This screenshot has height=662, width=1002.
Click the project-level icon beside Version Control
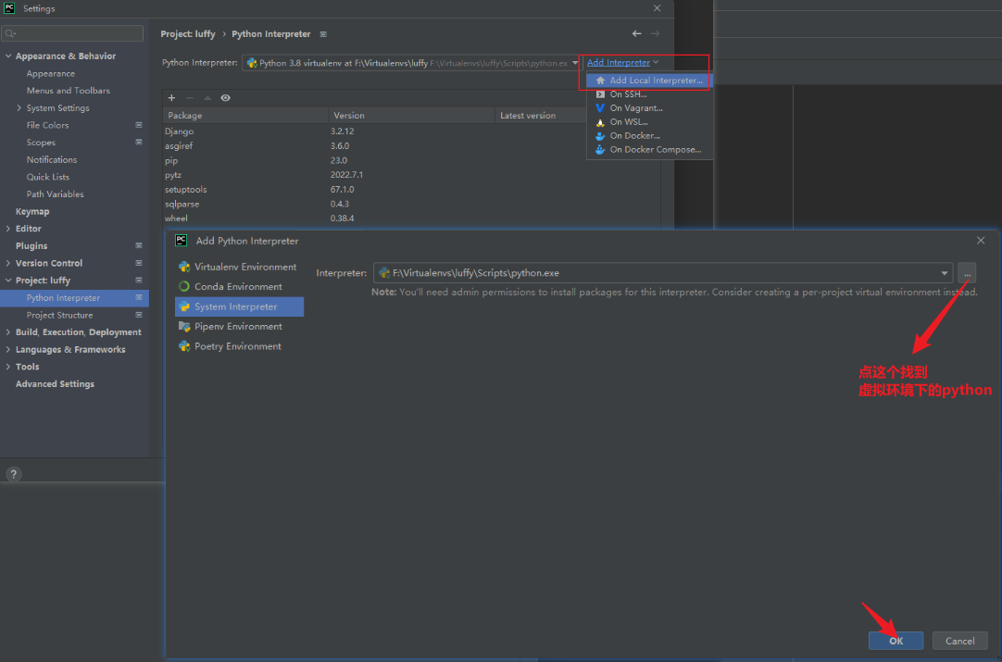click(139, 263)
